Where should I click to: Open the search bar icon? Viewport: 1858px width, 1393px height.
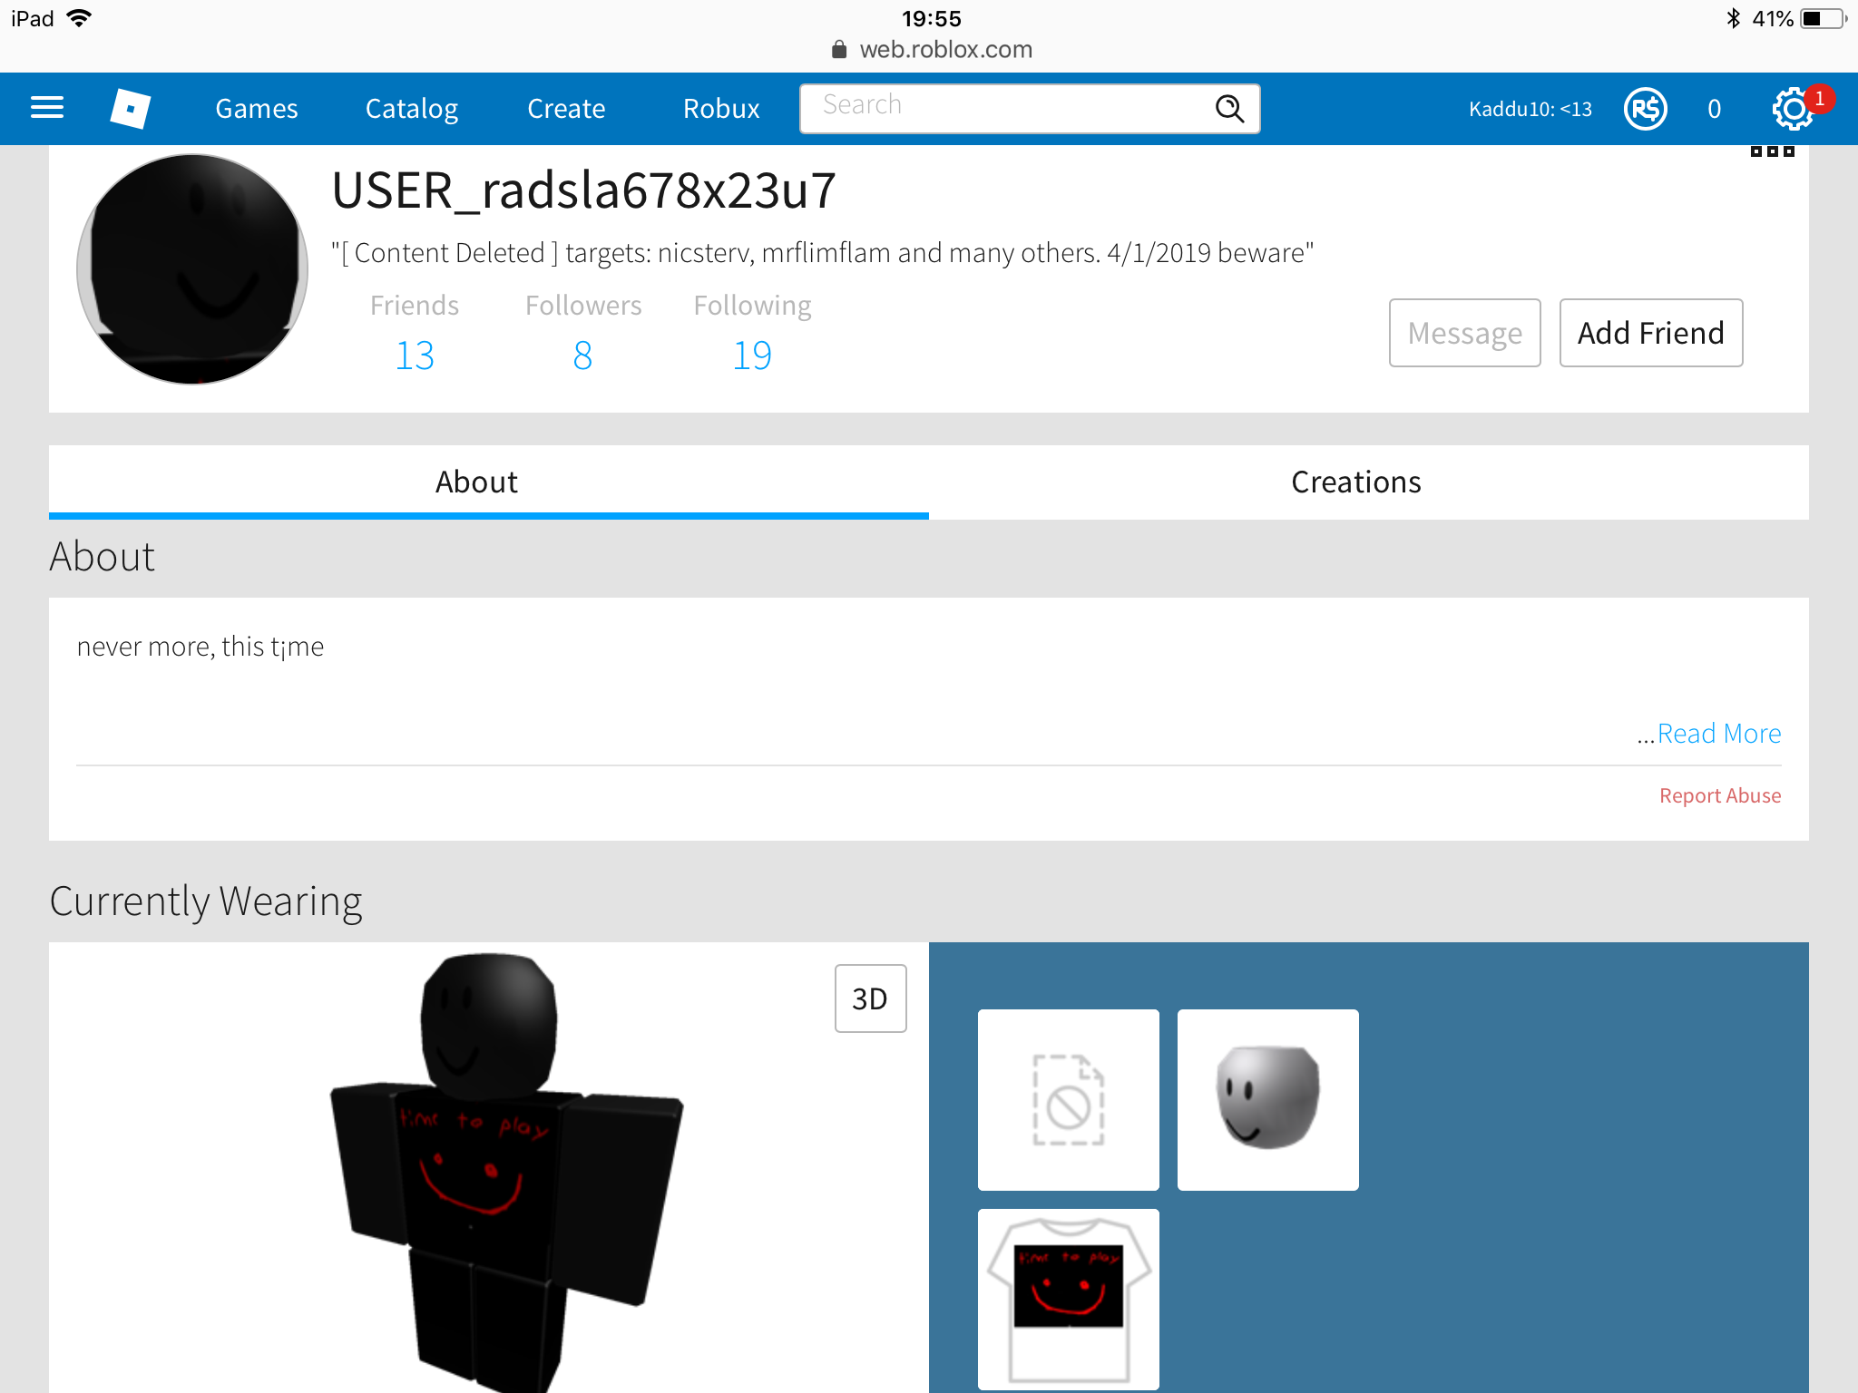tap(1235, 105)
